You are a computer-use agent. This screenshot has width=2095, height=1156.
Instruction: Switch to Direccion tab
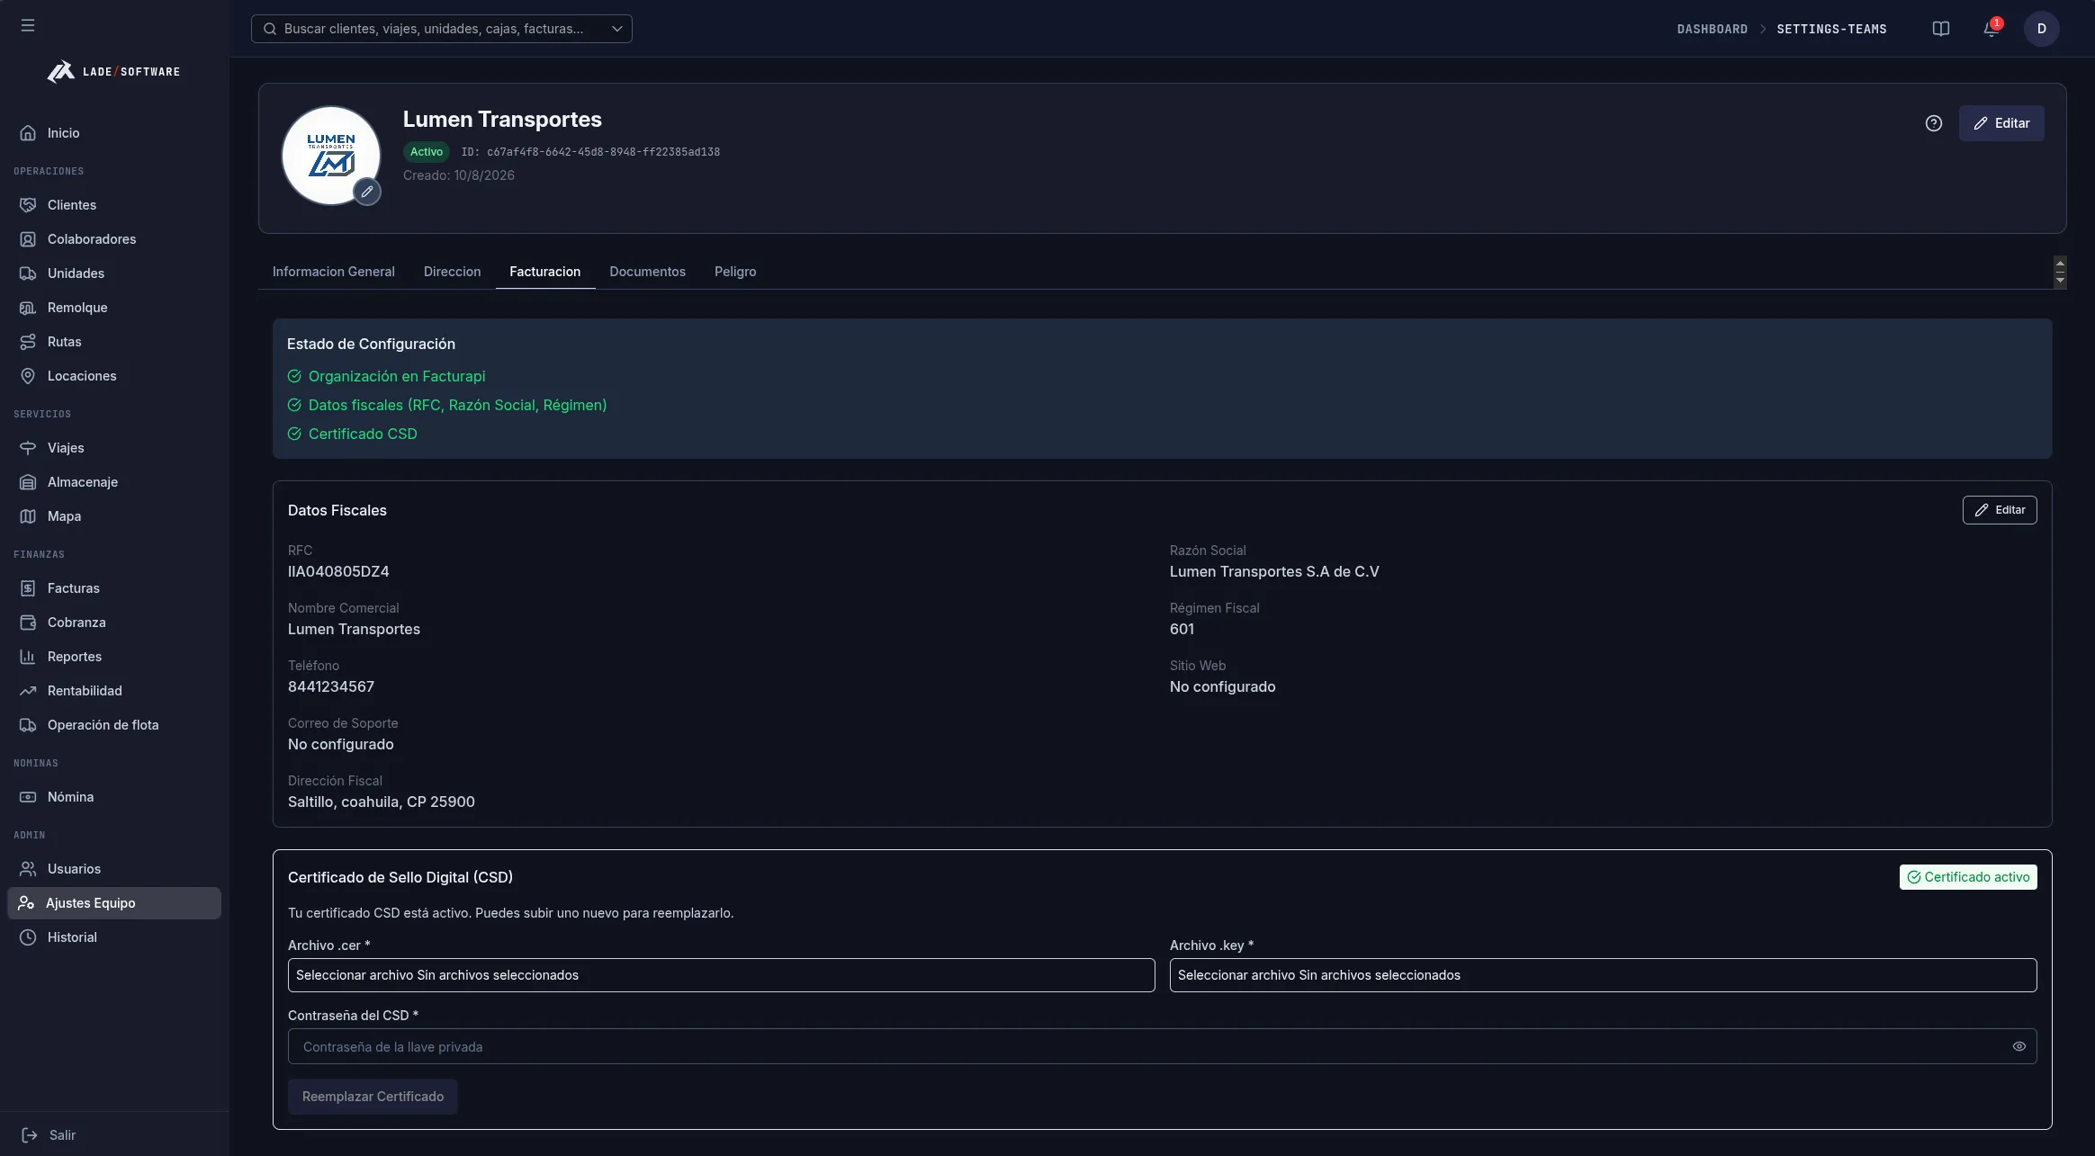pyautogui.click(x=453, y=272)
